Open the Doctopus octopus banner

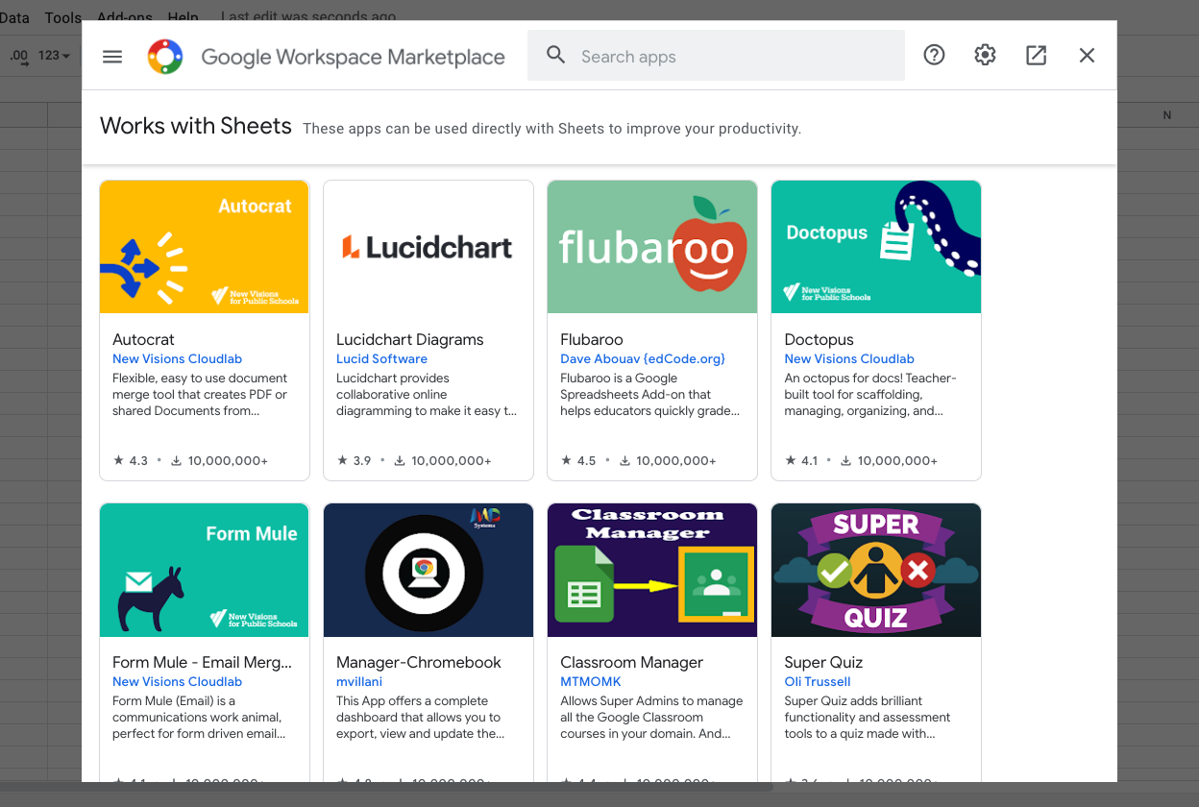click(875, 247)
